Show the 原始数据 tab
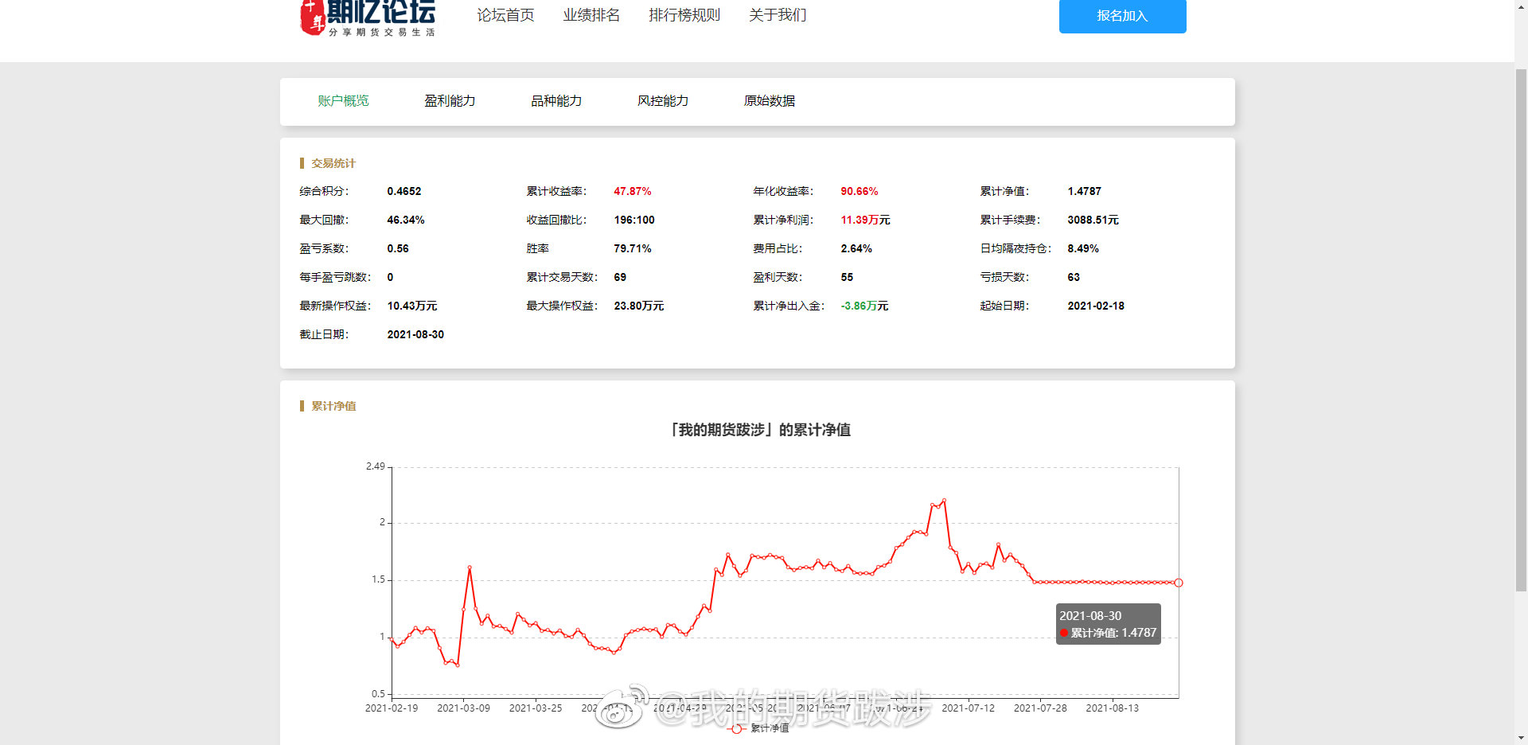The height and width of the screenshot is (745, 1528). click(769, 101)
